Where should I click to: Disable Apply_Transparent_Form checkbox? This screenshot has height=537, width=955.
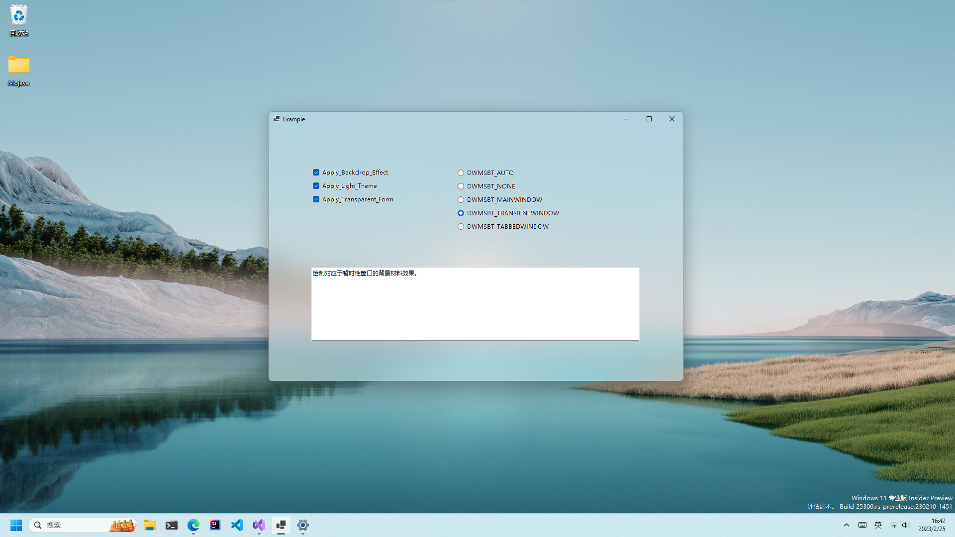[x=316, y=199]
